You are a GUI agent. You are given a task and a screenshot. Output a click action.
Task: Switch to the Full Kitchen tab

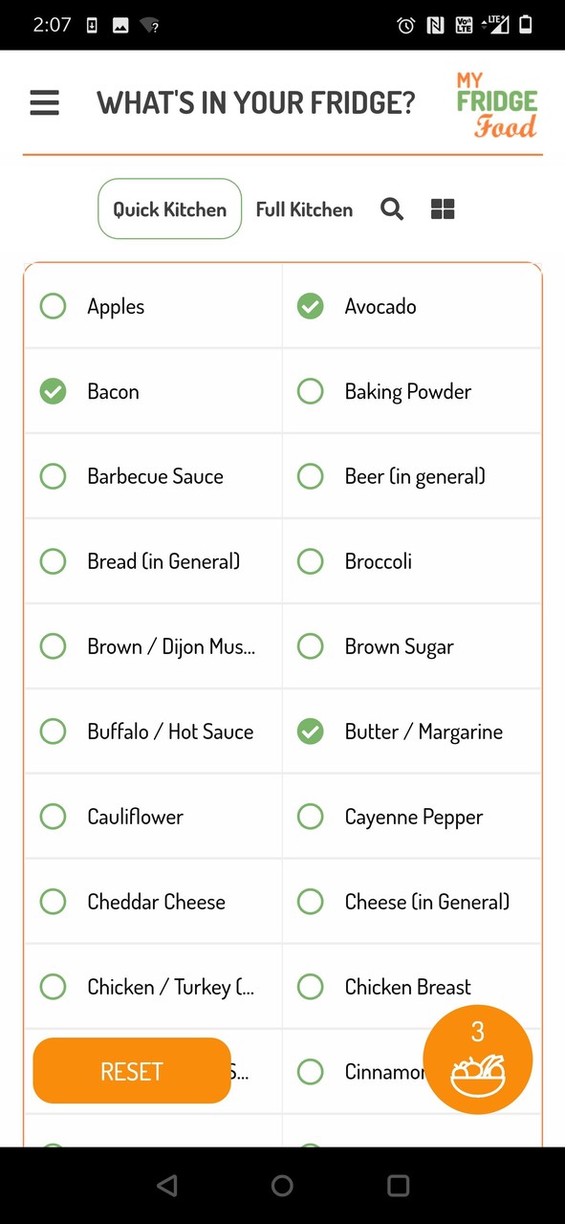[304, 208]
